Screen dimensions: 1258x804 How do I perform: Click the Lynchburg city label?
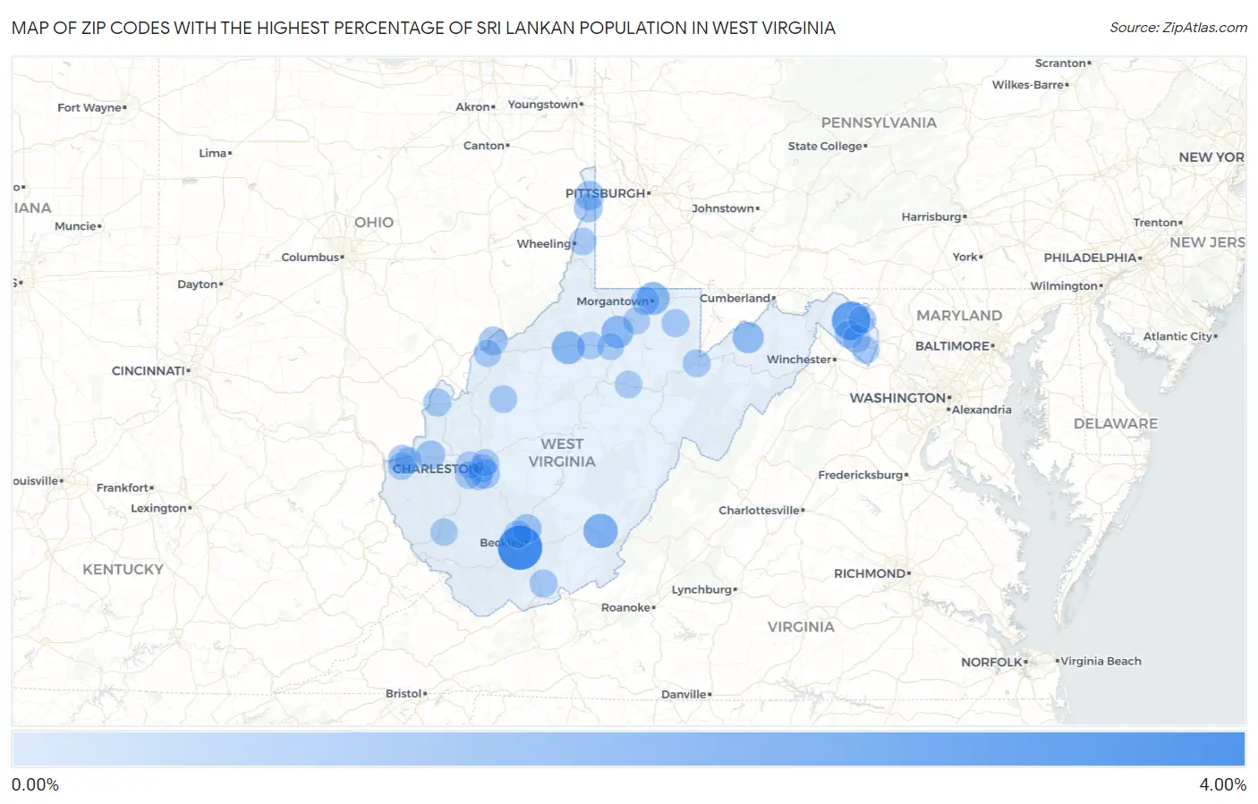[x=701, y=589]
